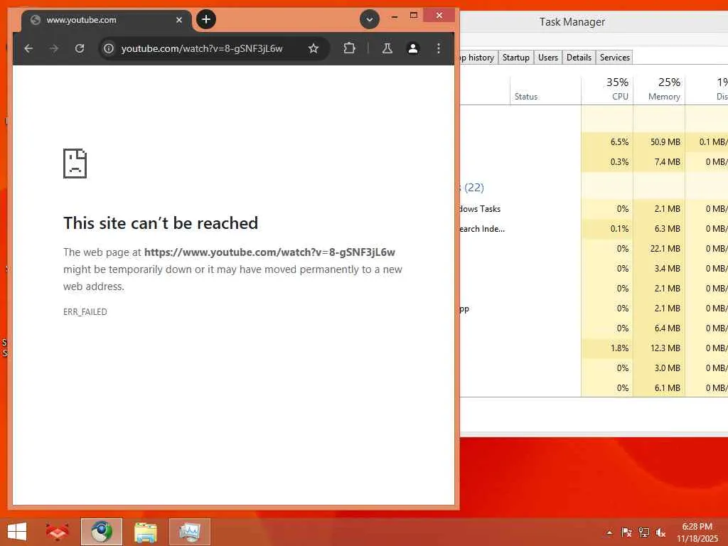This screenshot has width=728, height=546.
Task: Click the 6.4 MB memory cell
Action: [x=659, y=328]
